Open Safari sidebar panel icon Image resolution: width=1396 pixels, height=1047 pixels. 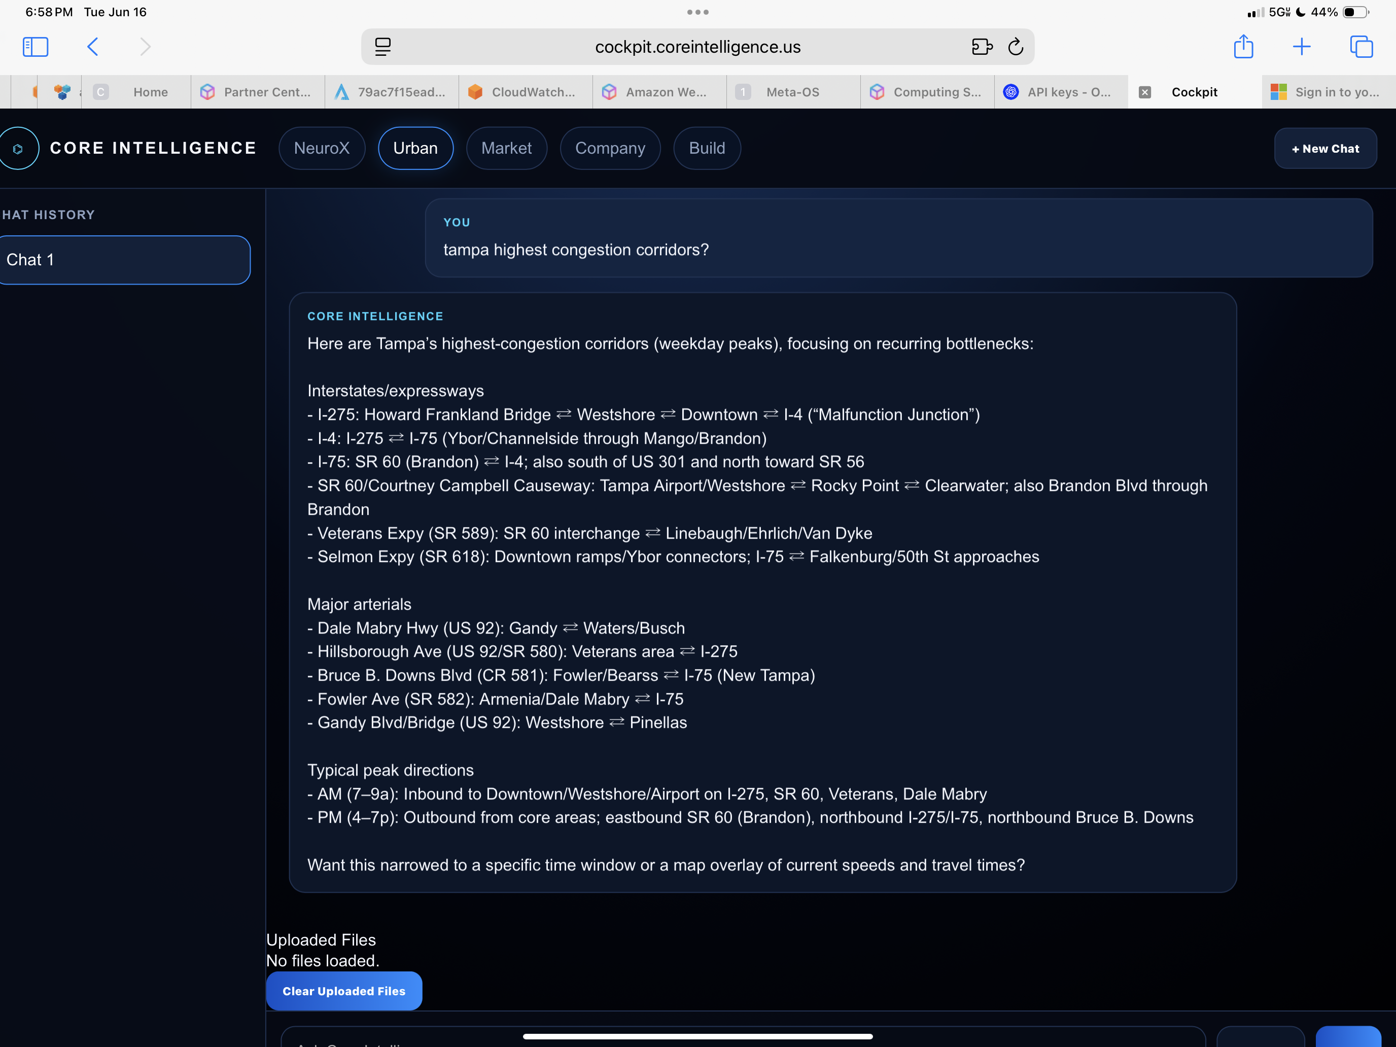click(36, 47)
